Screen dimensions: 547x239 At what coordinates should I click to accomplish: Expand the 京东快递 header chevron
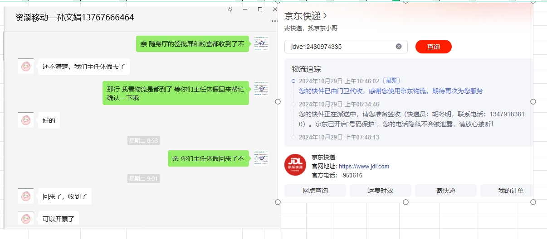324,16
